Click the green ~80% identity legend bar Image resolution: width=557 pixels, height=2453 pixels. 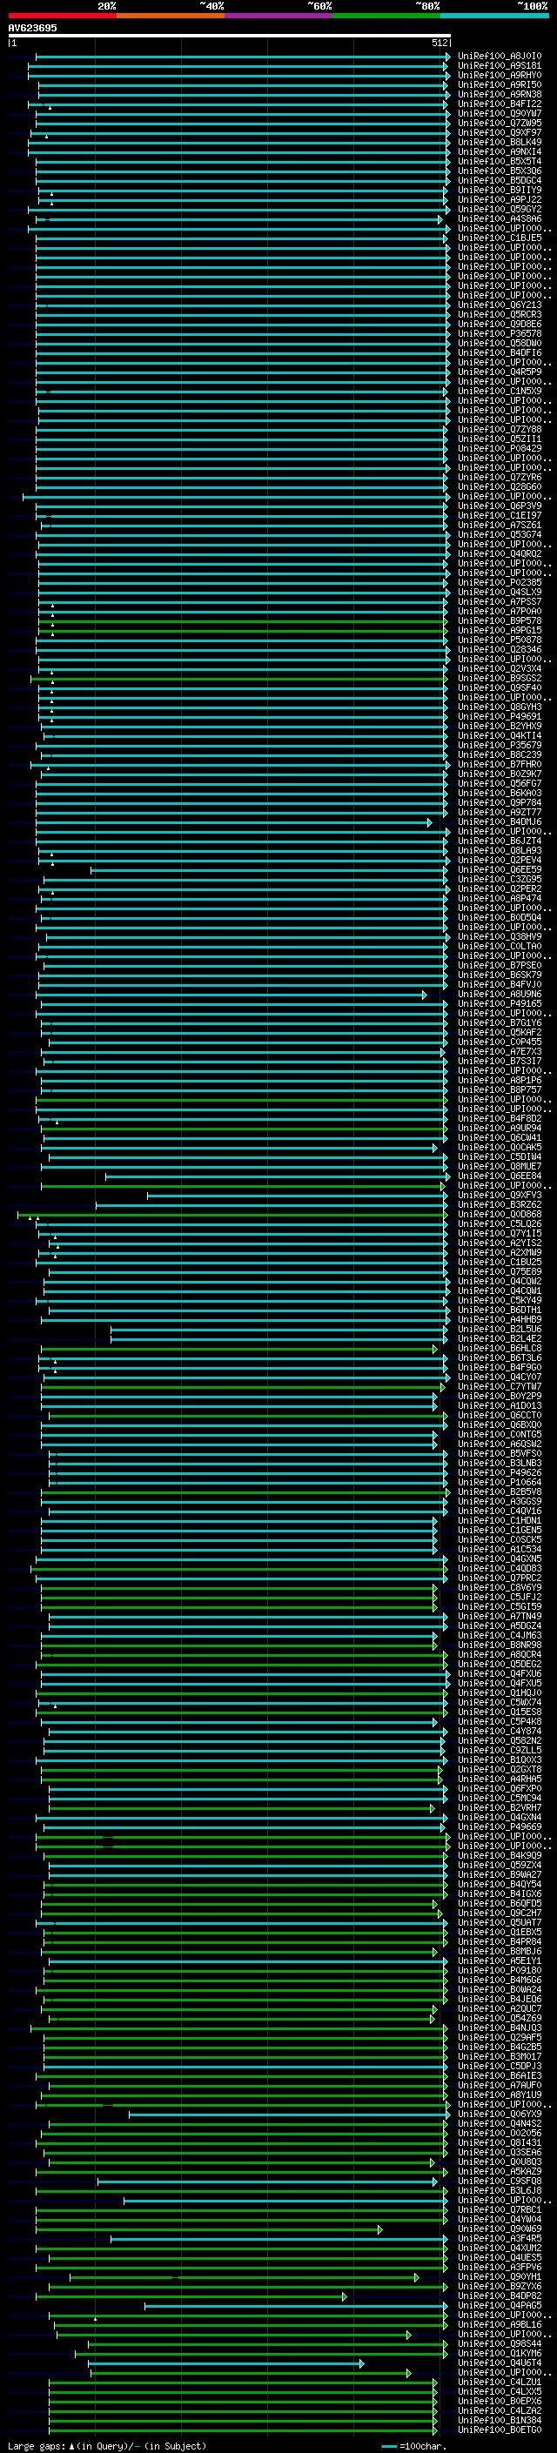tap(386, 16)
